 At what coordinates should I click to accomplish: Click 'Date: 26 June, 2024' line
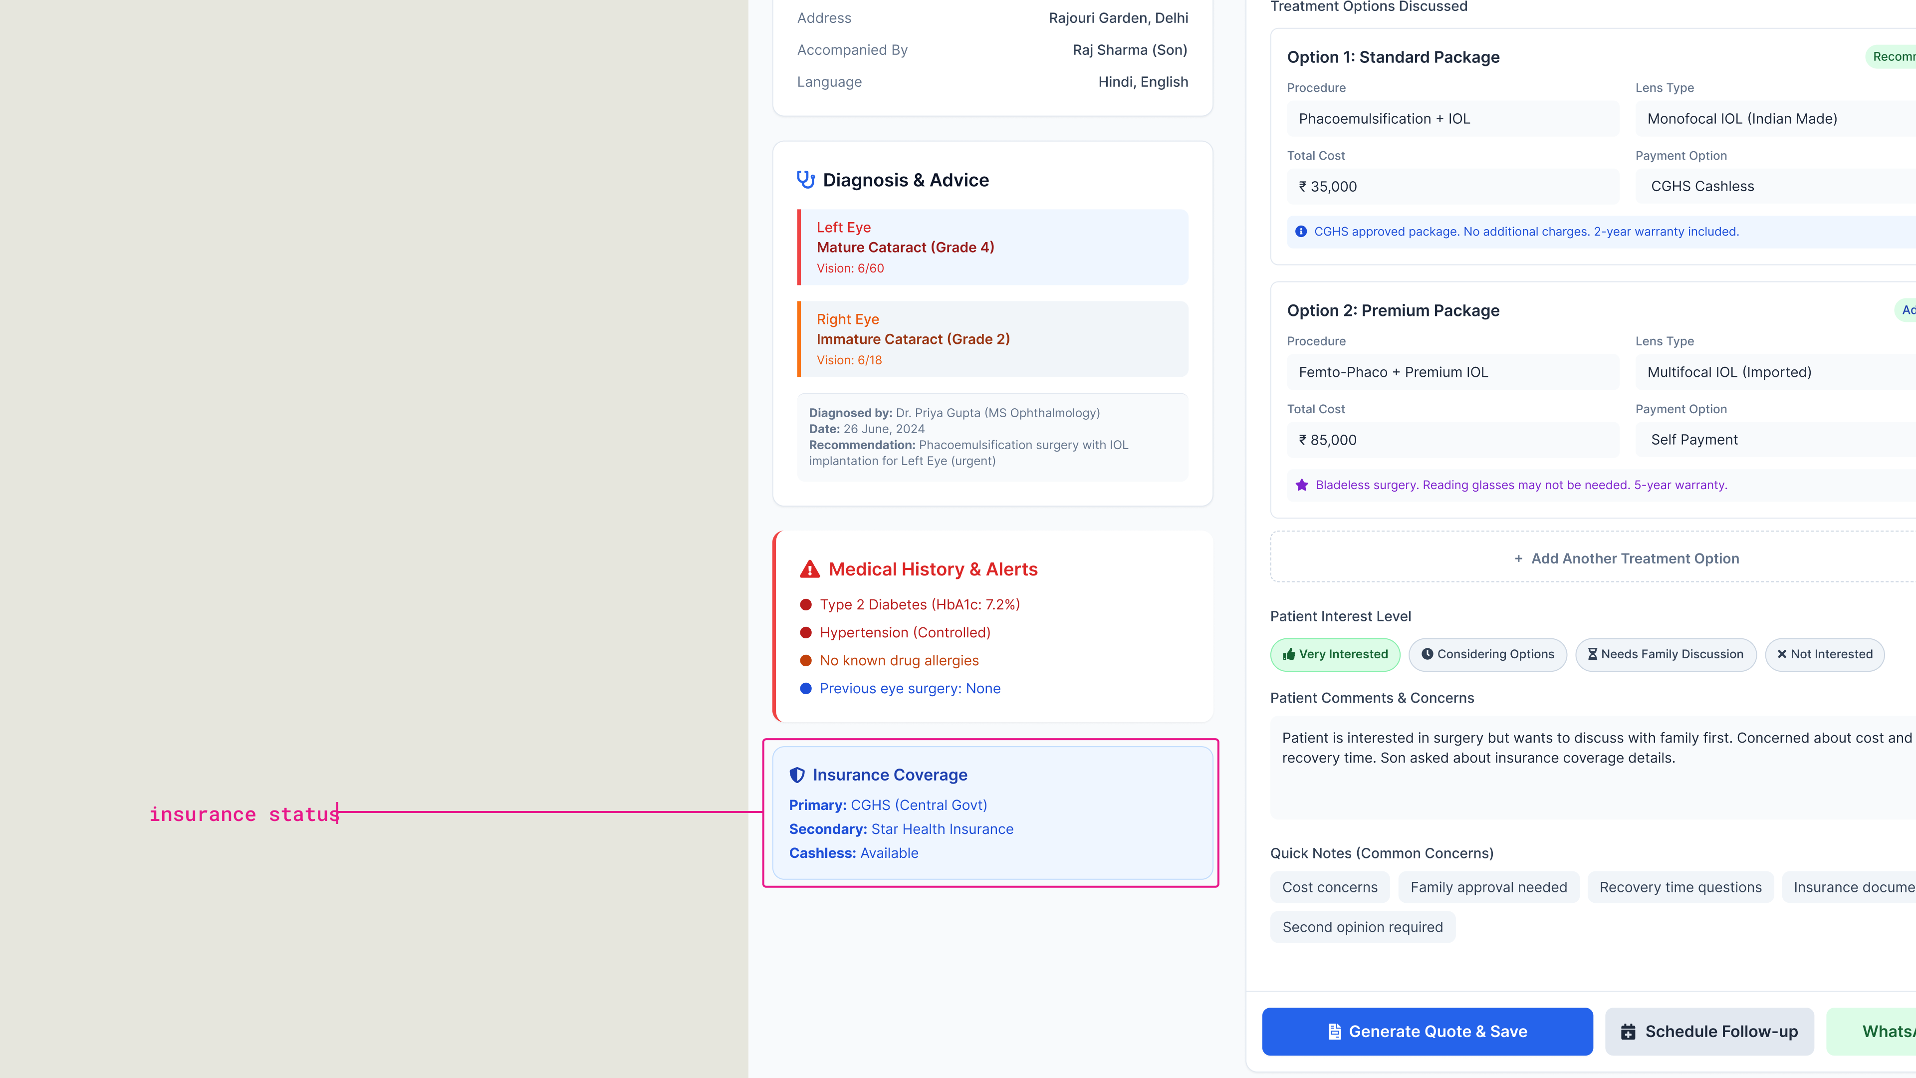click(867, 429)
